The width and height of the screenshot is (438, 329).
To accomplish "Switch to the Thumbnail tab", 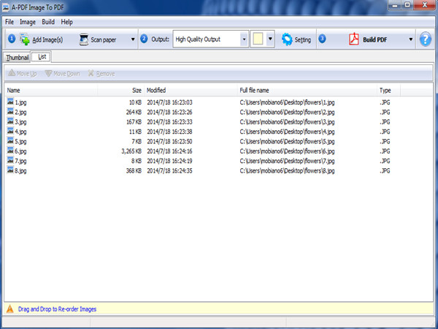I will click(18, 57).
